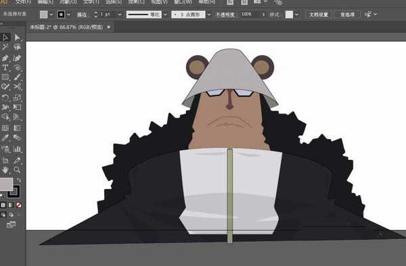
Task: Open the 文件 menu
Action: 23,2
